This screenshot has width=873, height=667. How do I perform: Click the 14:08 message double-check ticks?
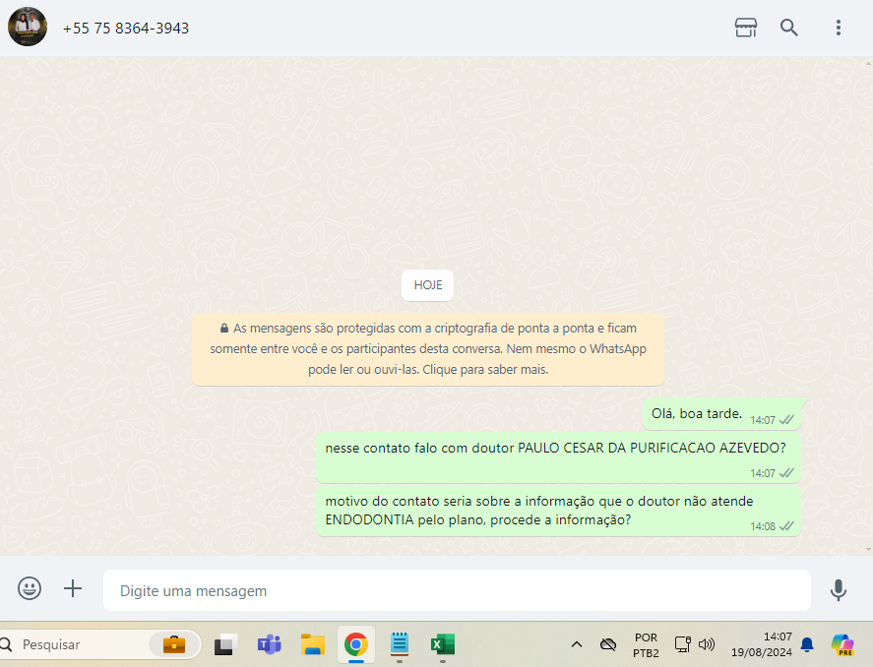(786, 526)
